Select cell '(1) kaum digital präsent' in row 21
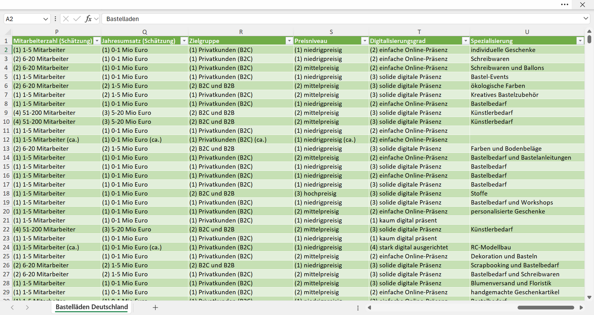 pyautogui.click(x=419, y=220)
